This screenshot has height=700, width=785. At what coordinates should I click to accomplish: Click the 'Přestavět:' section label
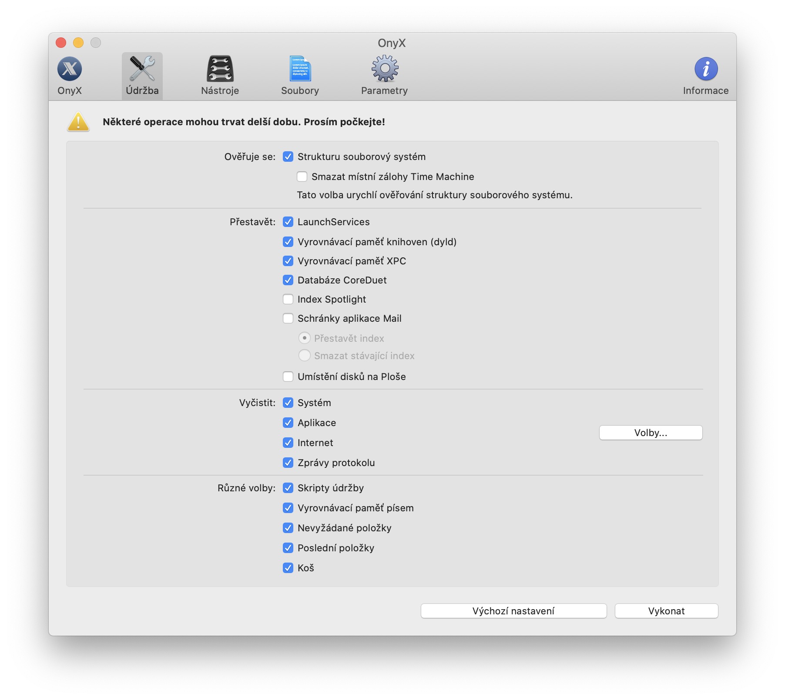coord(252,222)
